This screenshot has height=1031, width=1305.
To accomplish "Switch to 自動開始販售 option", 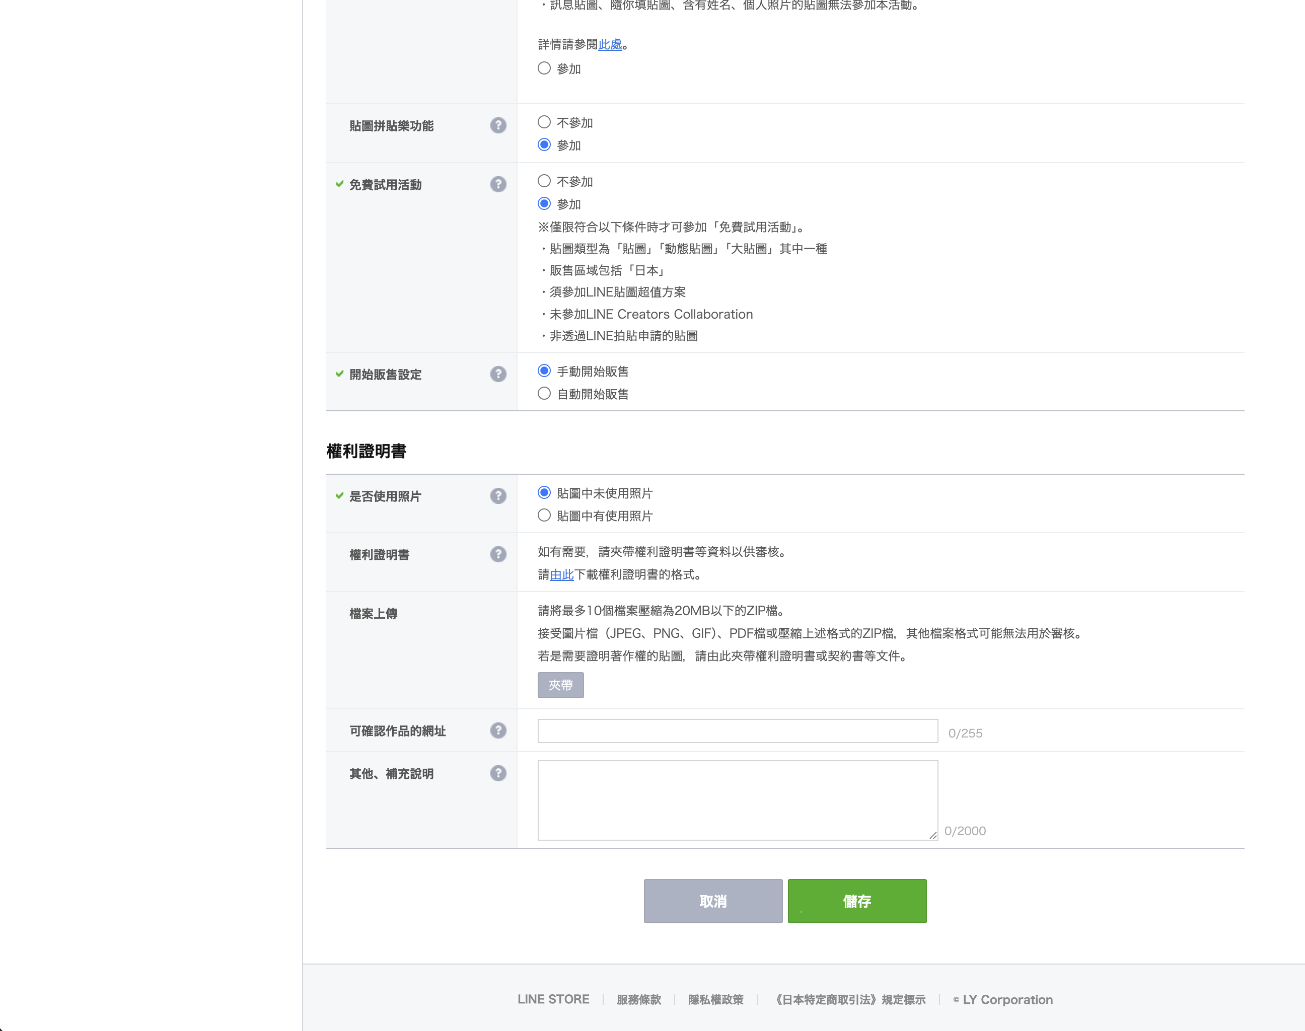I will tap(544, 393).
